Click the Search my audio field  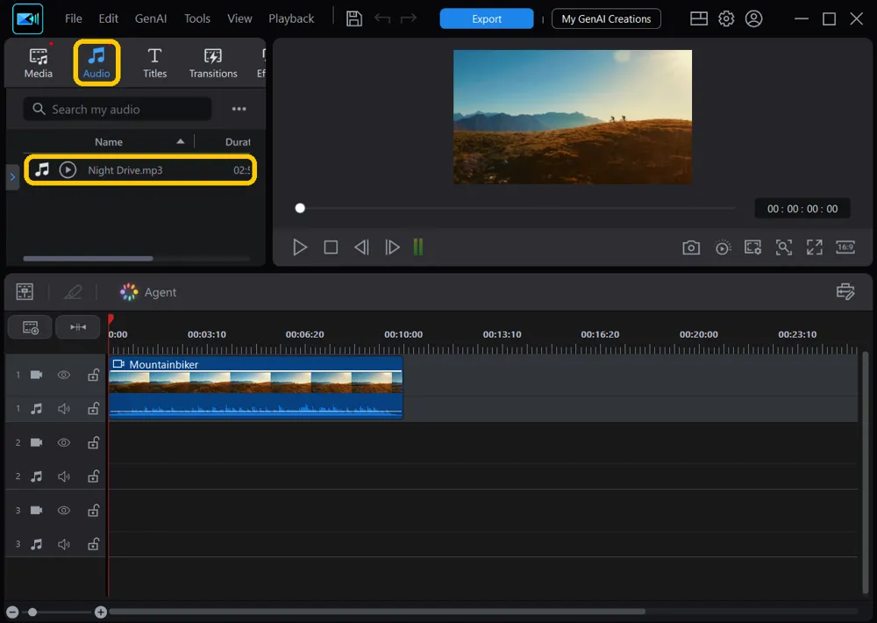(118, 109)
